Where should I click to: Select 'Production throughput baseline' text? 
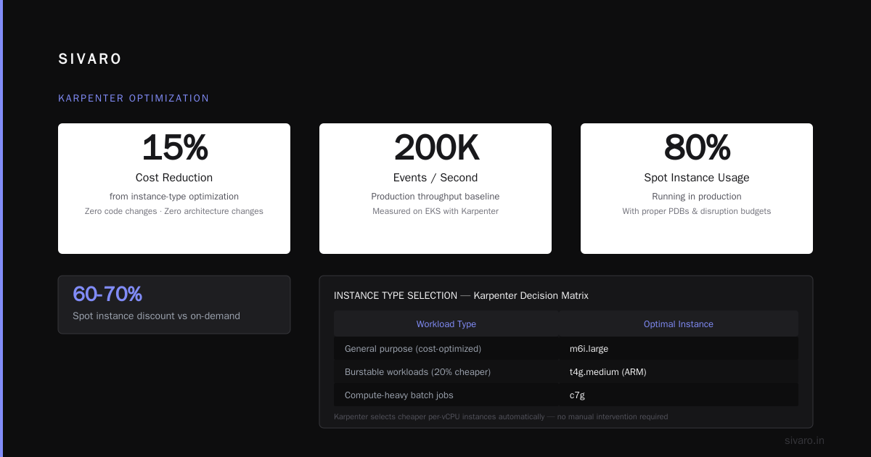click(435, 197)
